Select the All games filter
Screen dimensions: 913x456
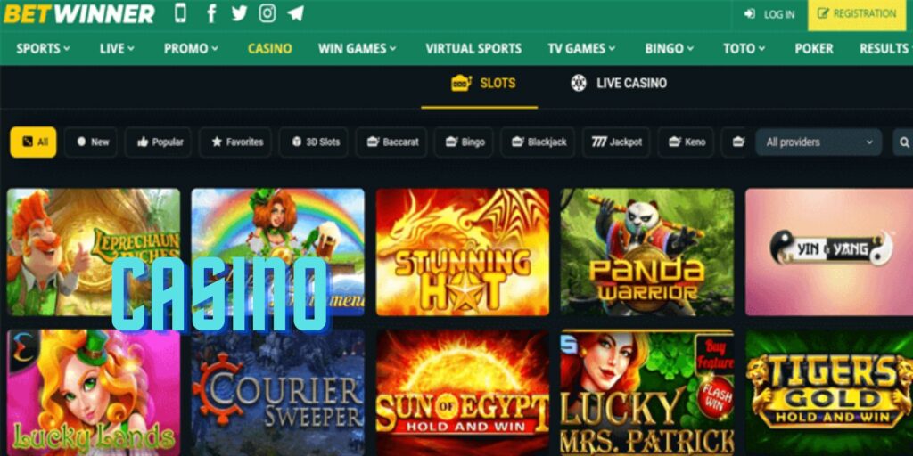click(33, 142)
